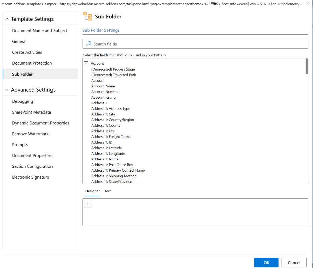Click the field list vertical scrollbar
The width and height of the screenshot is (313, 268).
[307, 66]
